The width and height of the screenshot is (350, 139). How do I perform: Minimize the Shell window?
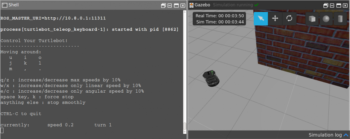[170, 6]
